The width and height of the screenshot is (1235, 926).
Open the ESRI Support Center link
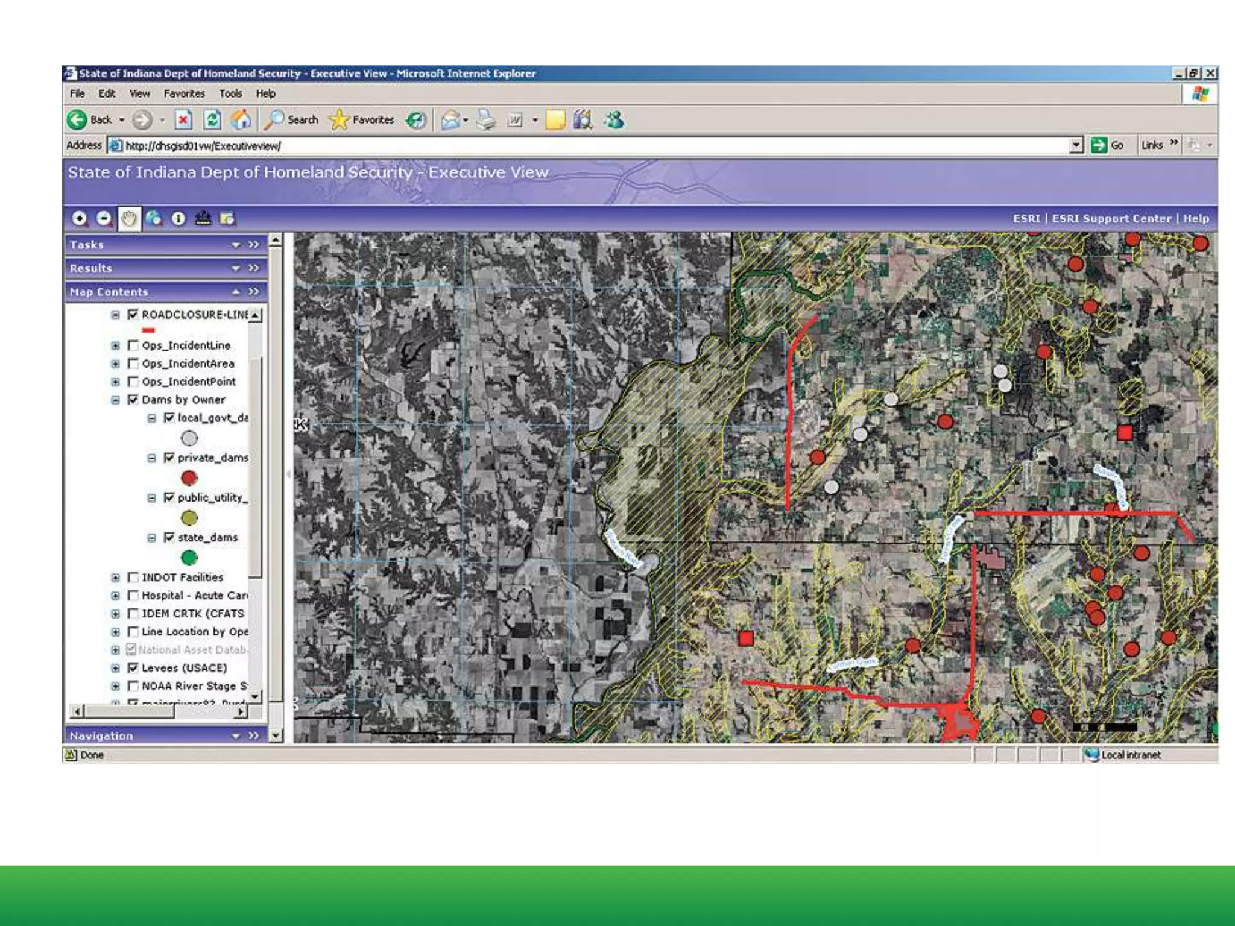pyautogui.click(x=1111, y=218)
